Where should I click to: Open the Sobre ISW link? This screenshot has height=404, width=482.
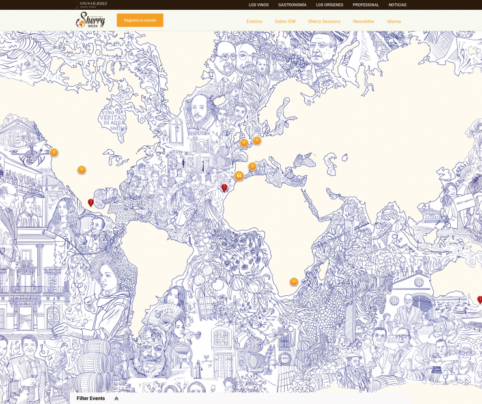(285, 22)
